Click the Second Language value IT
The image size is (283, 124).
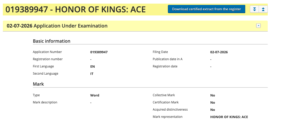[x=92, y=74]
